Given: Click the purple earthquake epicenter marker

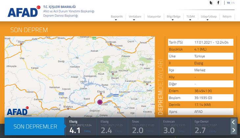Looking at the screenshot, I should tap(100, 102).
